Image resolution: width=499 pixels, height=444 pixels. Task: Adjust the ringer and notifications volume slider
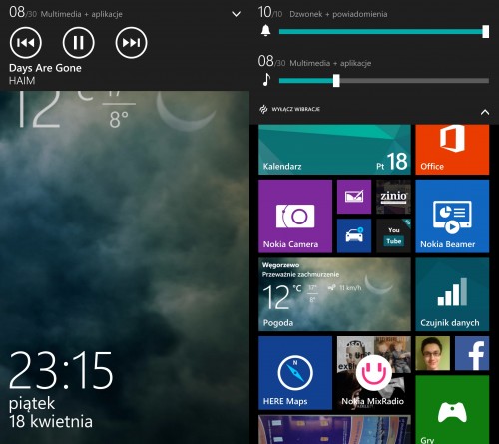coord(384,32)
